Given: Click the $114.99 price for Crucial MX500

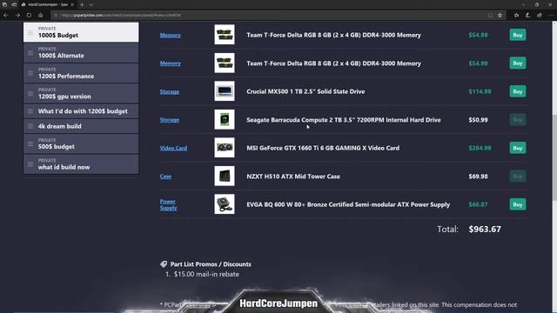Looking at the screenshot, I should pyautogui.click(x=480, y=91).
